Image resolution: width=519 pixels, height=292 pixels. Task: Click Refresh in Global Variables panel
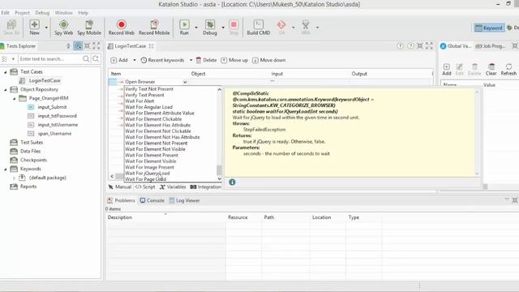508,70
